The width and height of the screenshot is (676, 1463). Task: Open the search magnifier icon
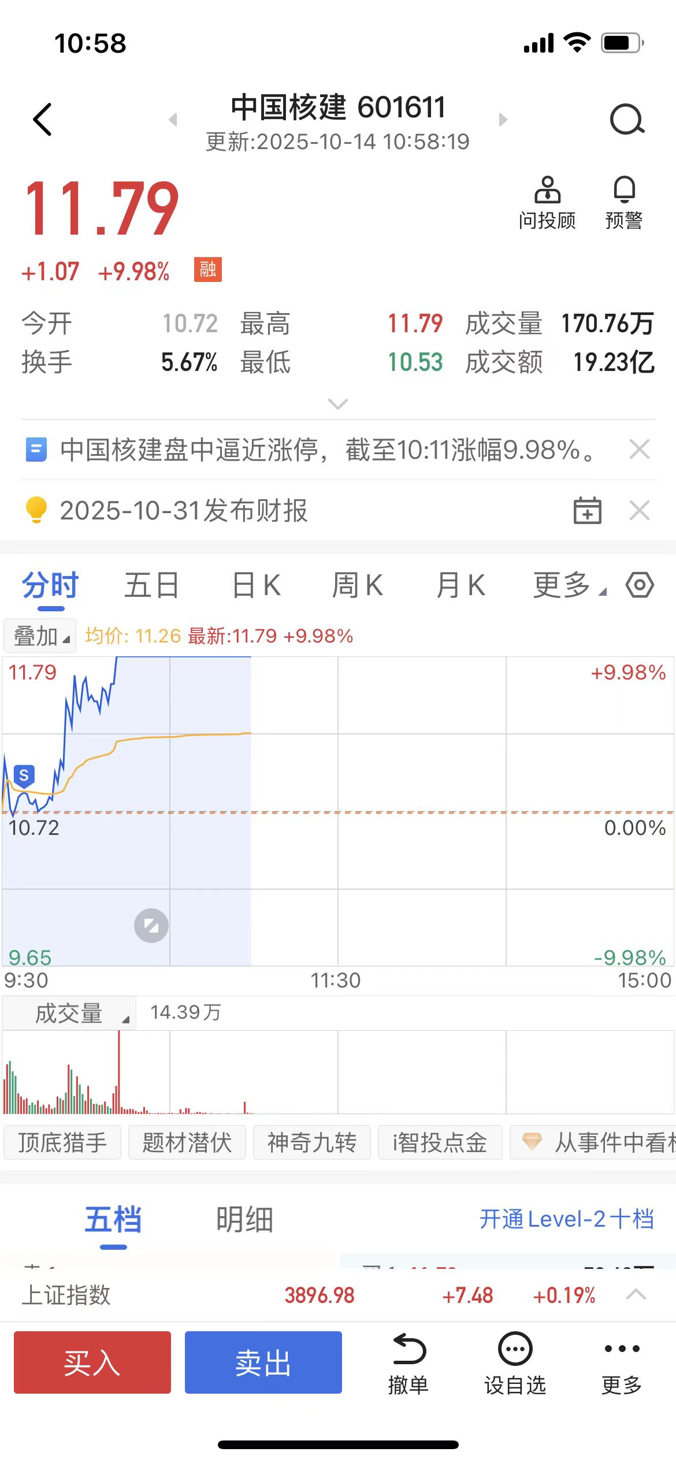point(627,120)
